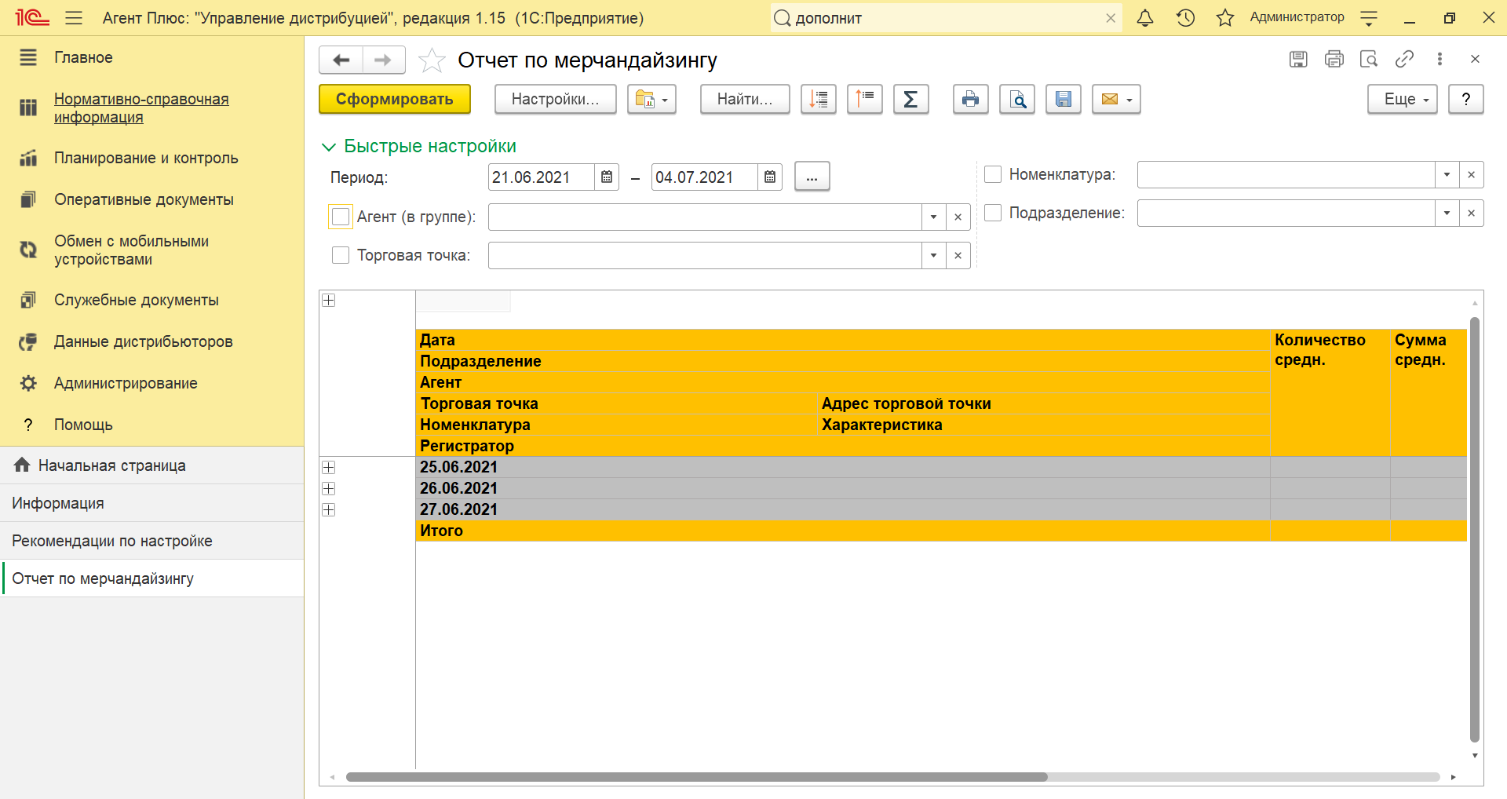Screen dimensions: 1507x799
Task: Enable Номенклатура filter checkbox
Action: pyautogui.click(x=993, y=174)
